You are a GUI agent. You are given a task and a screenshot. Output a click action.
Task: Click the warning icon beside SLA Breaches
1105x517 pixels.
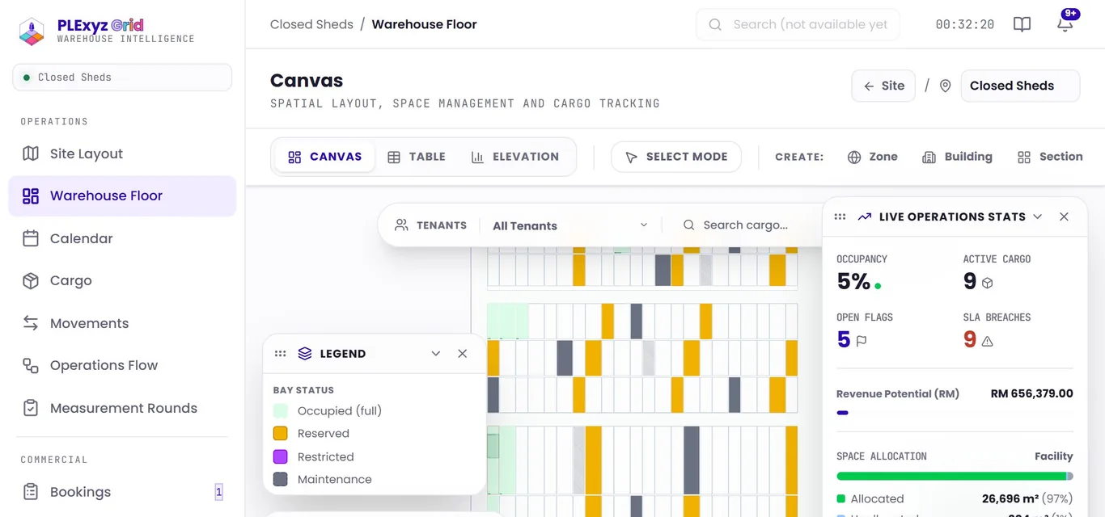(987, 341)
